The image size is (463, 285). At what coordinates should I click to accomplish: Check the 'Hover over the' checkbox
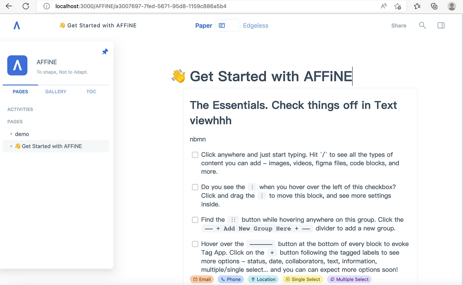click(x=195, y=244)
